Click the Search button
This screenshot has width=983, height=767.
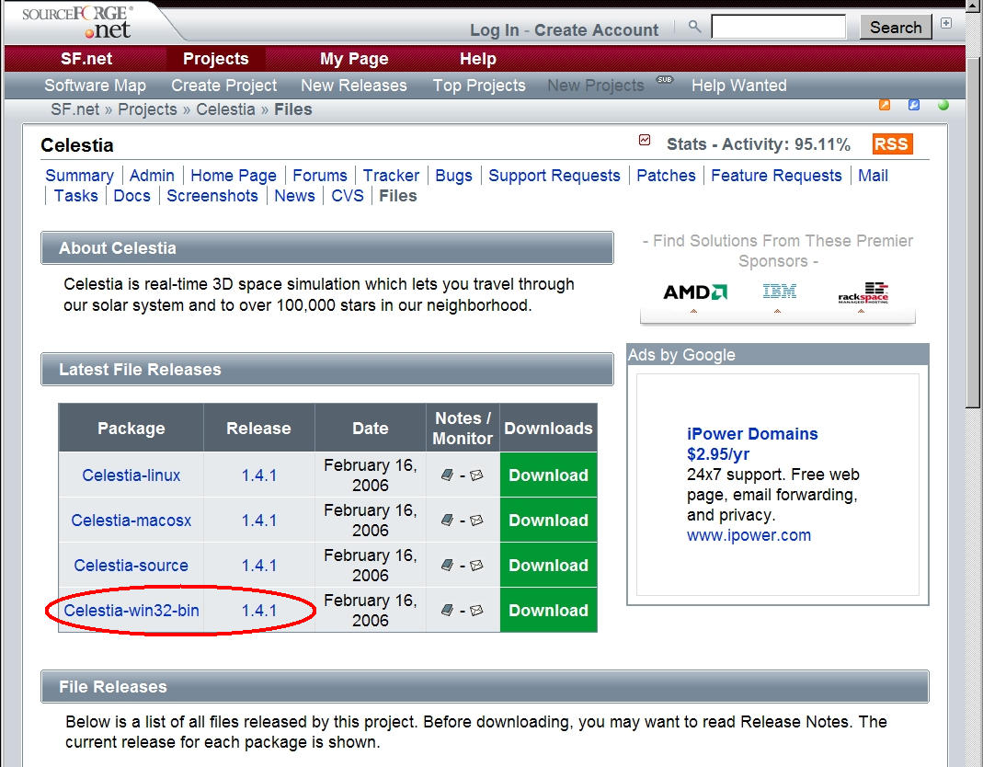[896, 28]
